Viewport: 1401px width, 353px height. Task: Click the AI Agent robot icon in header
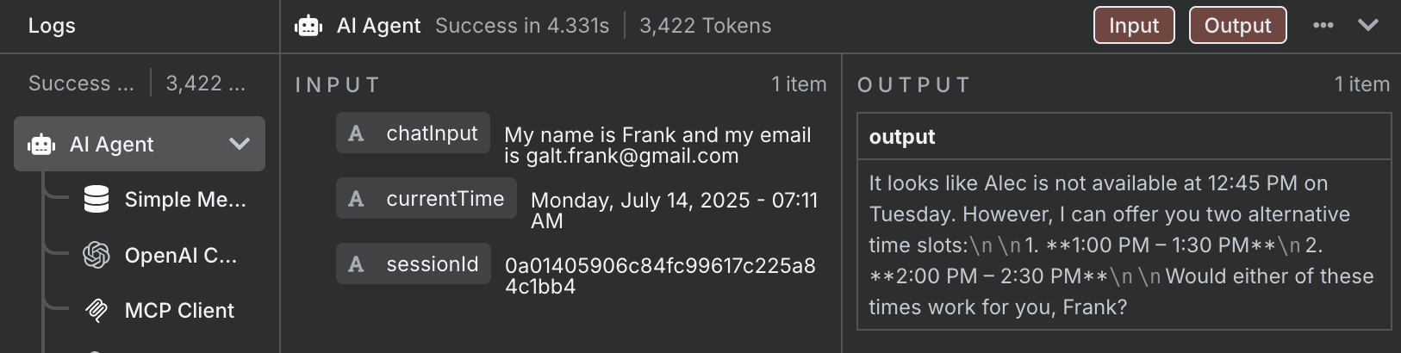point(308,26)
